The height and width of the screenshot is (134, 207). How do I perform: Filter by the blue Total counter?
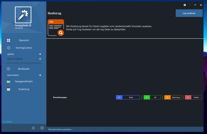(128, 97)
